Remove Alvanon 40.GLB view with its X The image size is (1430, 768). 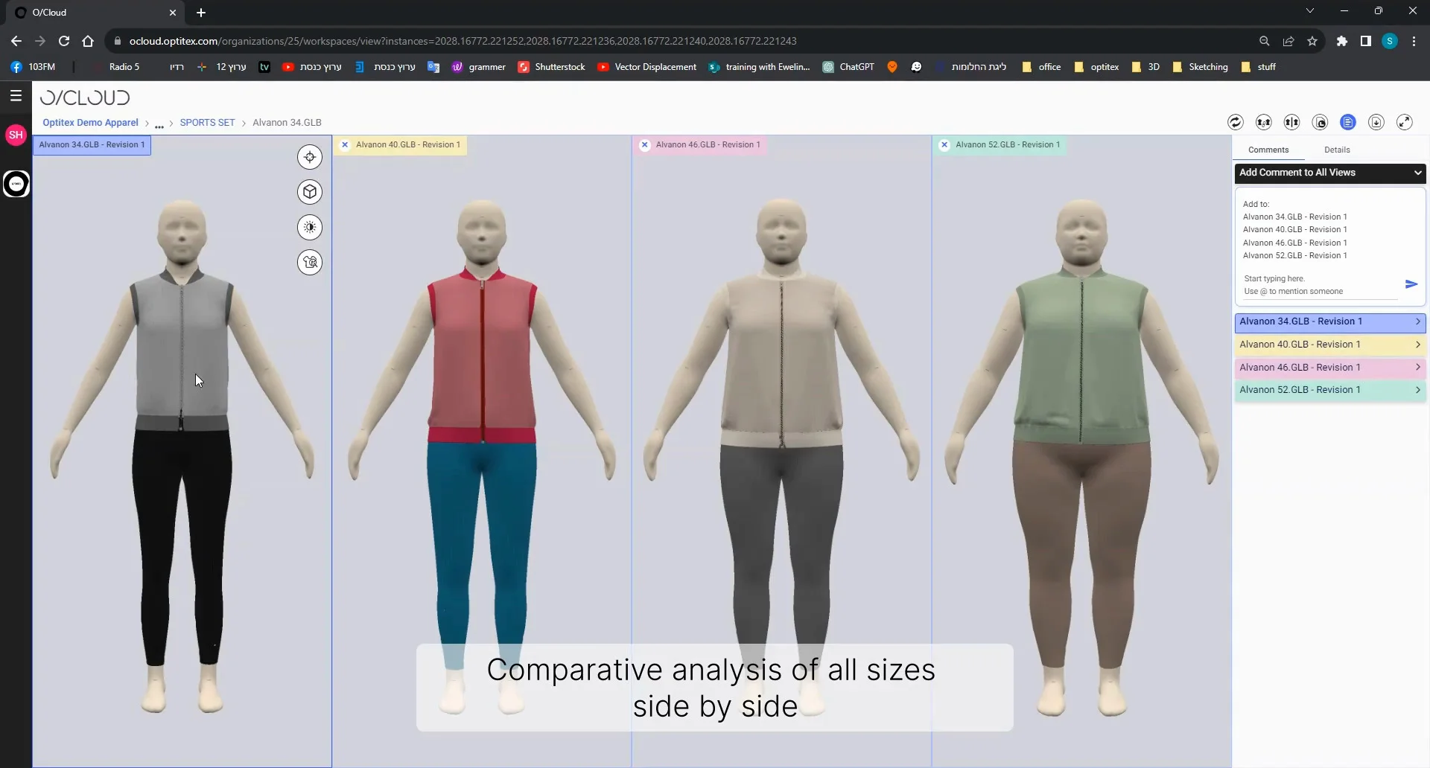tap(345, 145)
